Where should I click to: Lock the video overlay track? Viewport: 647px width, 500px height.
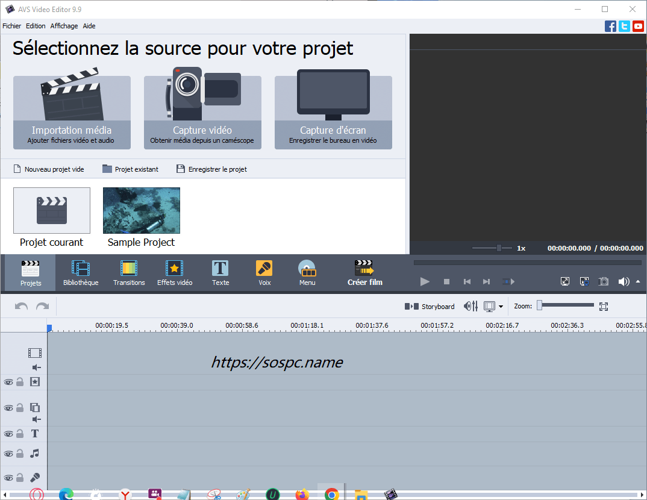[19, 408]
